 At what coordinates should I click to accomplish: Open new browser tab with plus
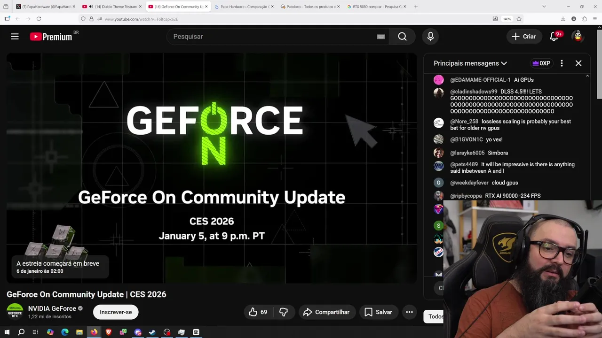click(416, 7)
